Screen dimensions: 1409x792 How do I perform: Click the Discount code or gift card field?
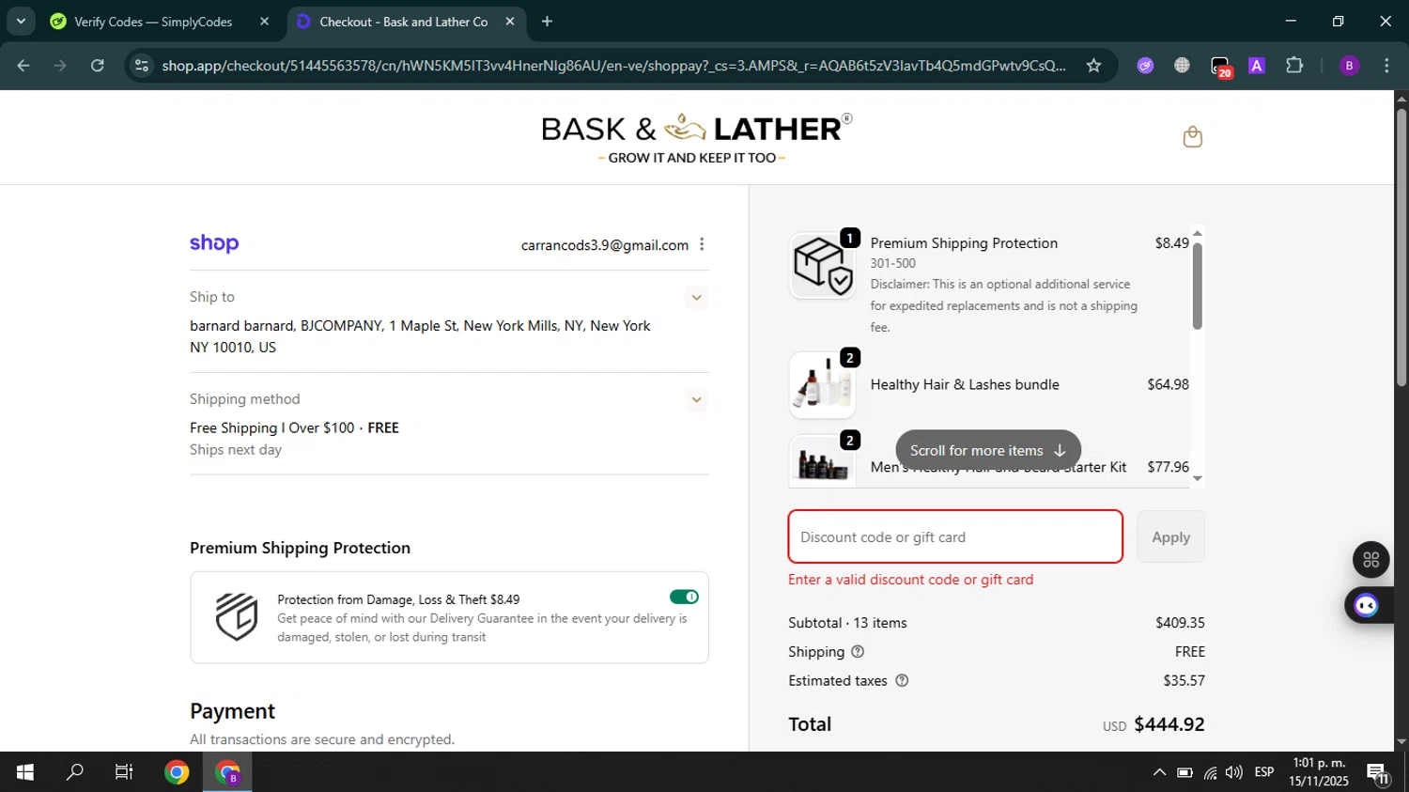tap(955, 537)
